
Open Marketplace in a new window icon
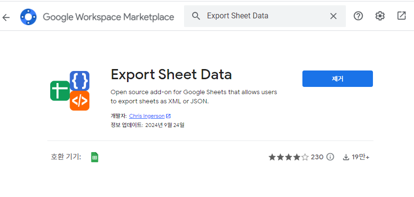(x=401, y=16)
